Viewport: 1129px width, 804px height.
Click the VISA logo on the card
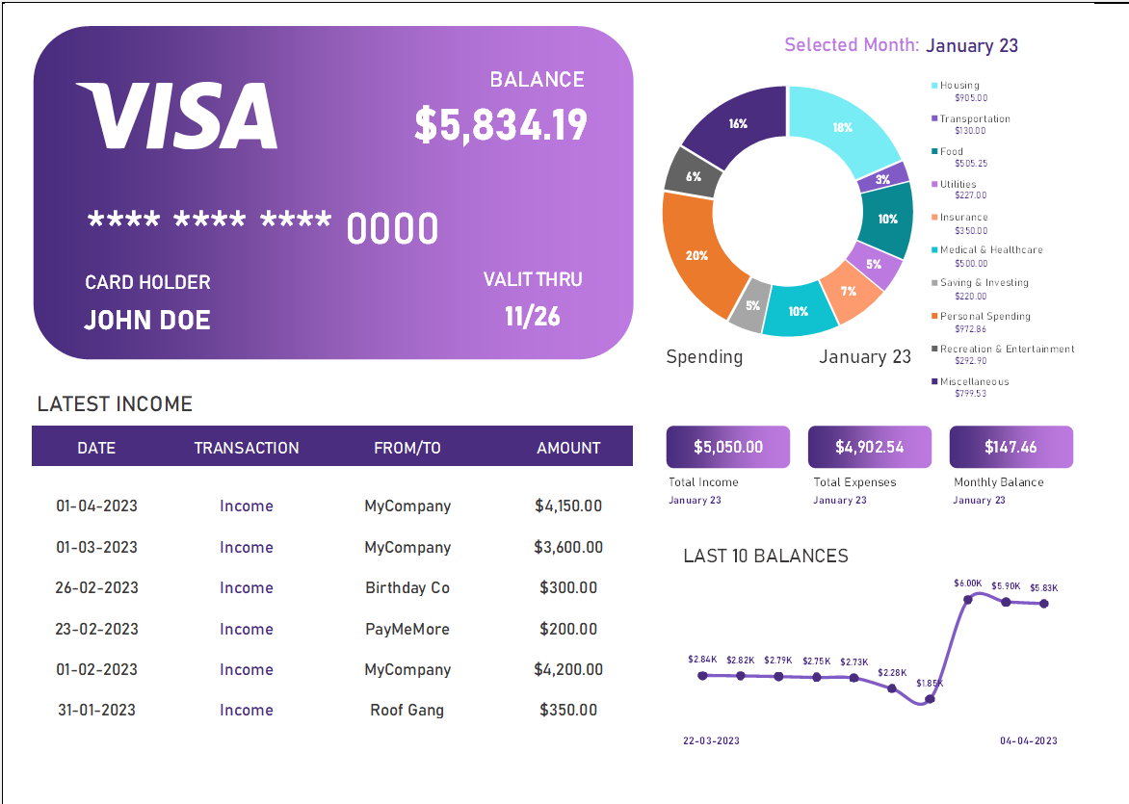tap(177, 116)
